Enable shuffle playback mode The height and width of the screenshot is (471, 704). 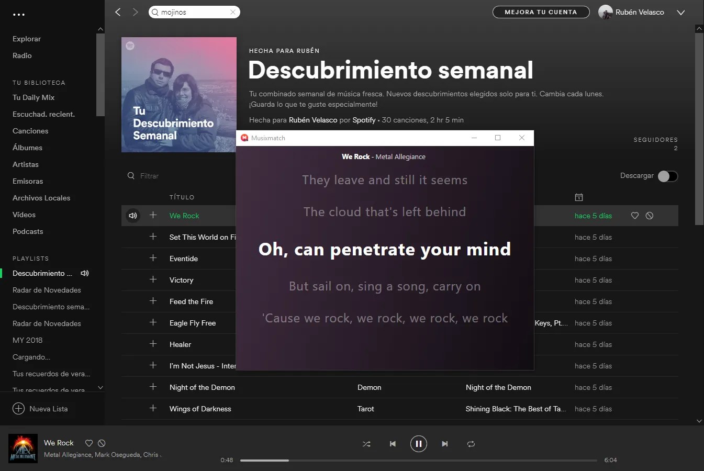tap(366, 444)
